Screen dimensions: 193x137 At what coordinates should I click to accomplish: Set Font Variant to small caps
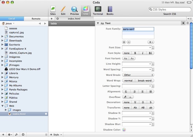(132, 59)
